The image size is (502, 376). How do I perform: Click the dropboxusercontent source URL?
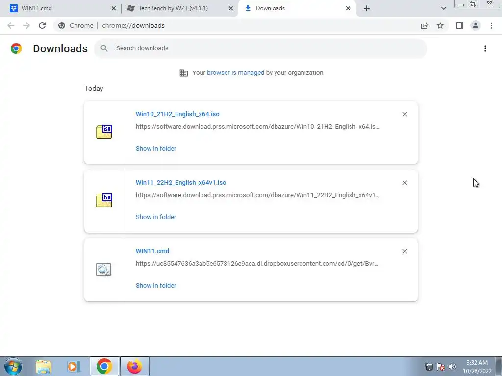click(x=257, y=264)
